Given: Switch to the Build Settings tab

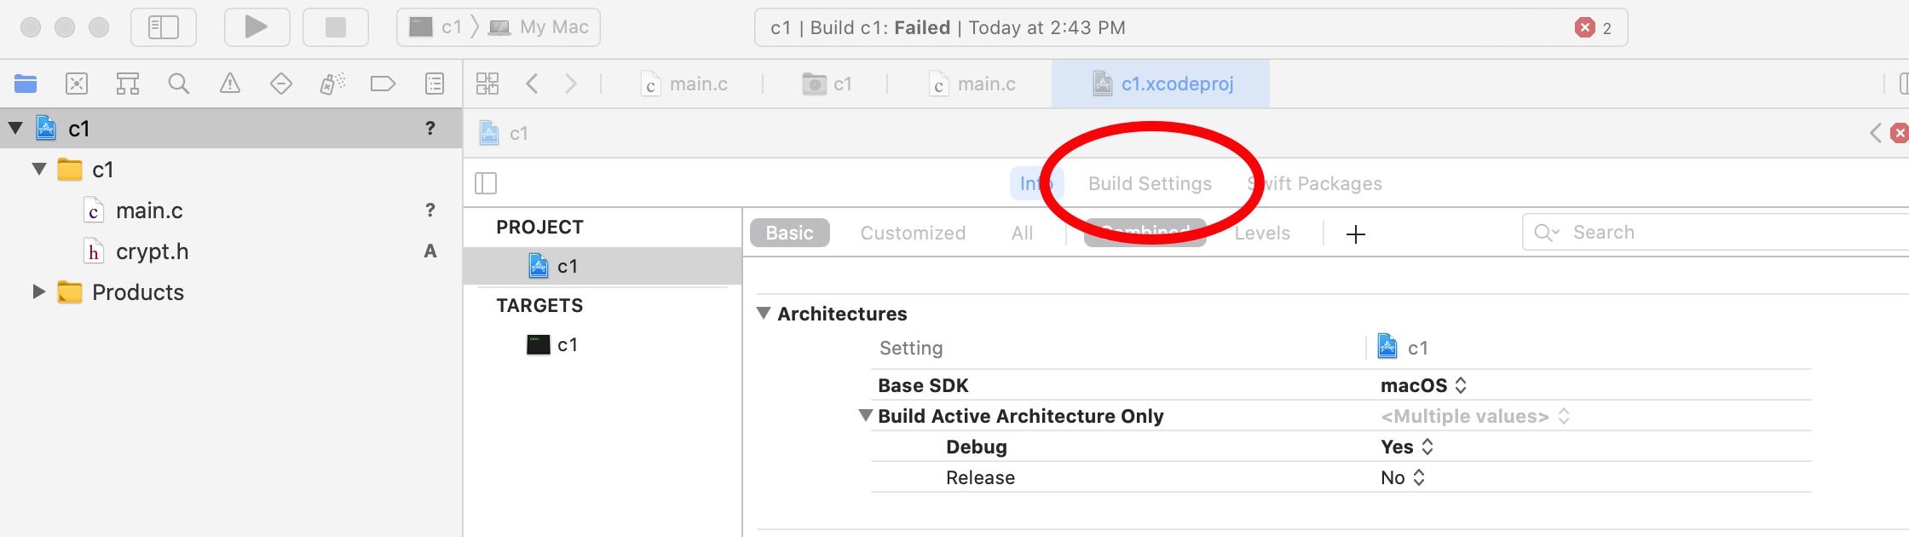Looking at the screenshot, I should pos(1151,183).
